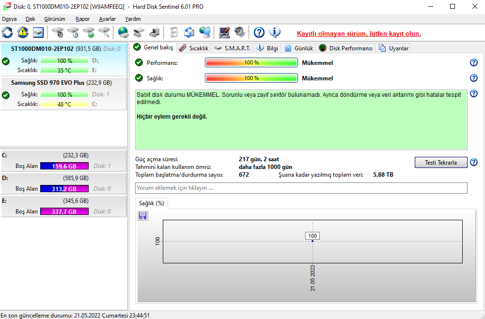
Task: Click the globe with disk toolbar icon
Action: pyautogui.click(x=124, y=32)
